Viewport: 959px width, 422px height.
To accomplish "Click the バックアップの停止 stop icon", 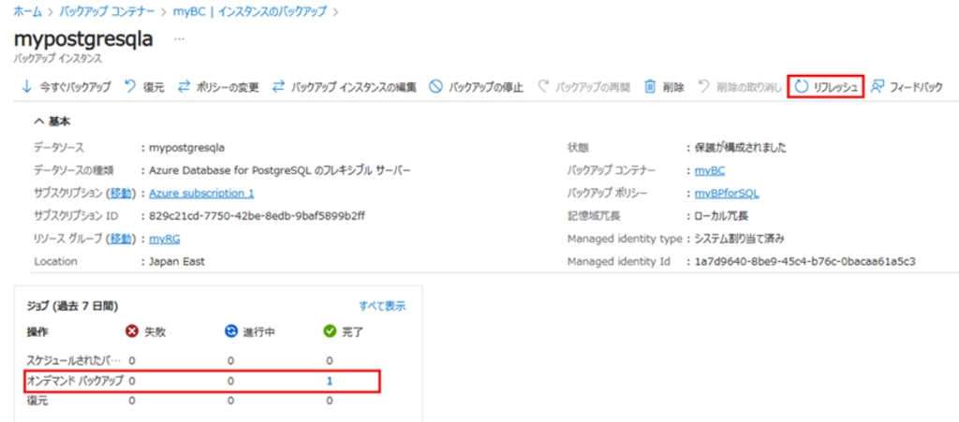I will click(435, 87).
